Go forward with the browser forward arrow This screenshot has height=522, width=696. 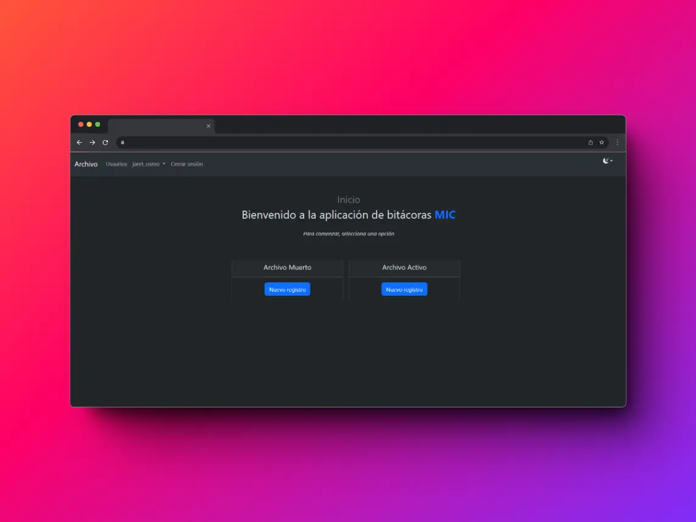[92, 143]
